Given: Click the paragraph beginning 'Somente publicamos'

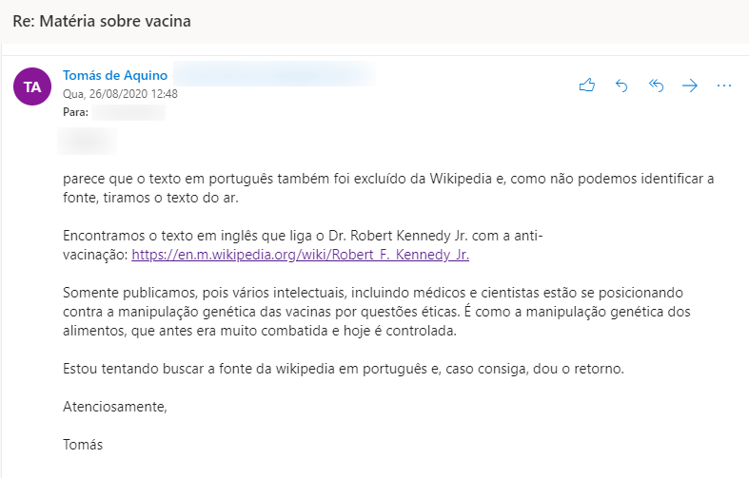Looking at the screenshot, I should pos(377,312).
